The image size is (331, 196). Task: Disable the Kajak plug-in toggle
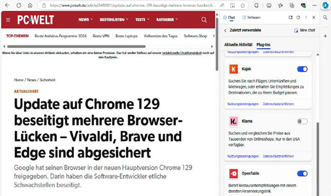click(302, 69)
